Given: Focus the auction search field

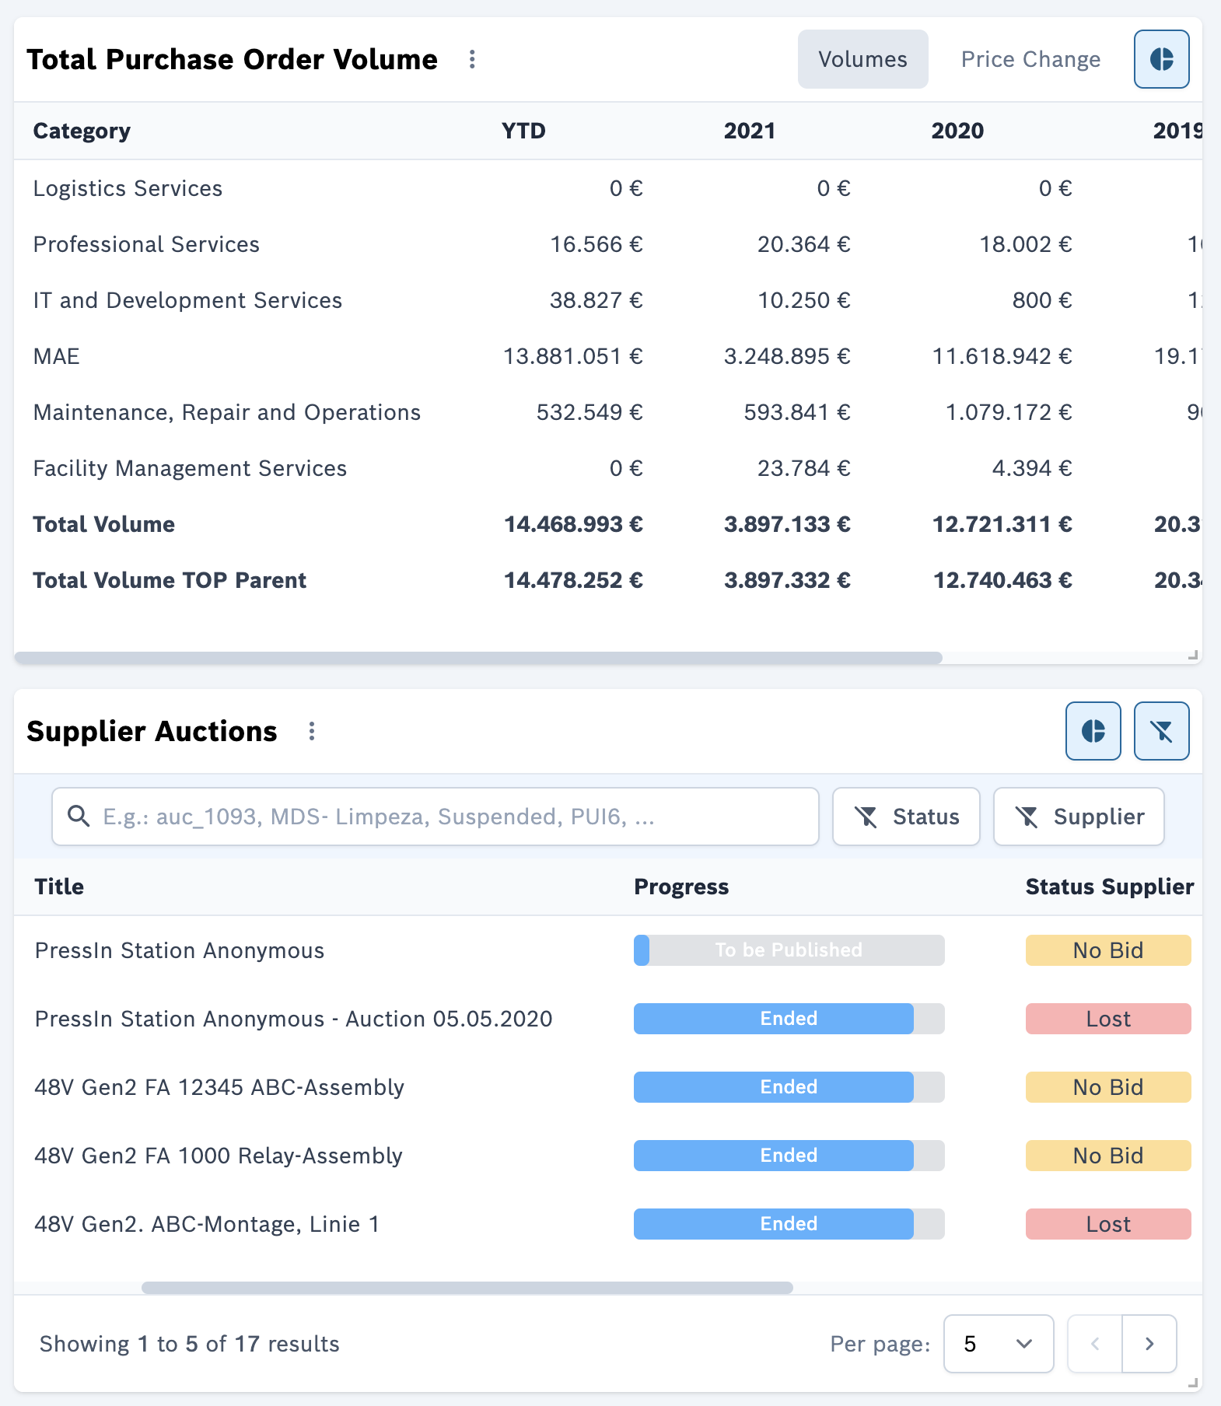Looking at the screenshot, I should tap(436, 817).
